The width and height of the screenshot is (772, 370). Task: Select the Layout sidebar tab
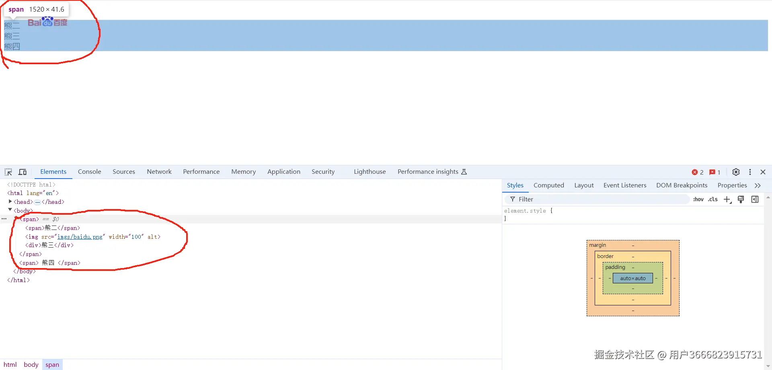(584, 185)
